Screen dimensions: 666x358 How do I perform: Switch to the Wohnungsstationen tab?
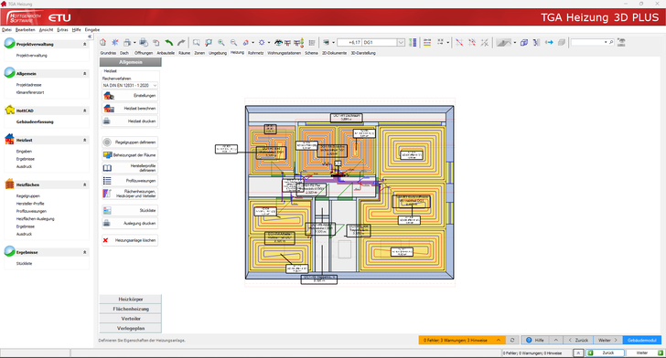pyautogui.click(x=285, y=53)
